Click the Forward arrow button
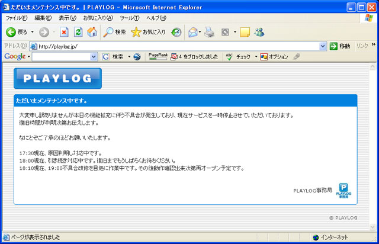The width and height of the screenshot is (379, 244). pyautogui.click(x=44, y=32)
